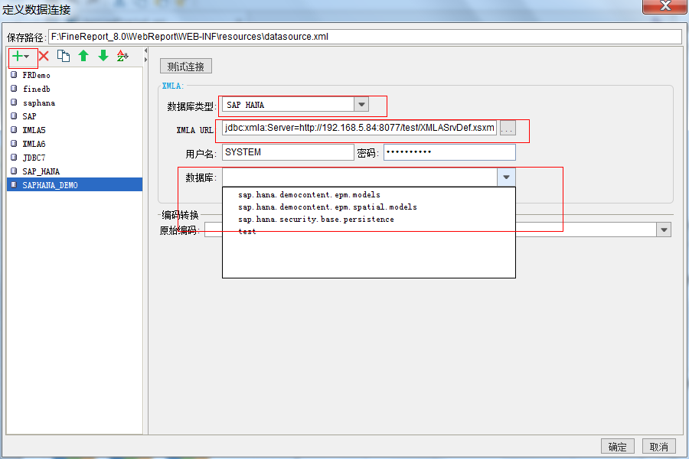Duplicate the selected data connection
The height and width of the screenshot is (459, 689).
point(64,56)
